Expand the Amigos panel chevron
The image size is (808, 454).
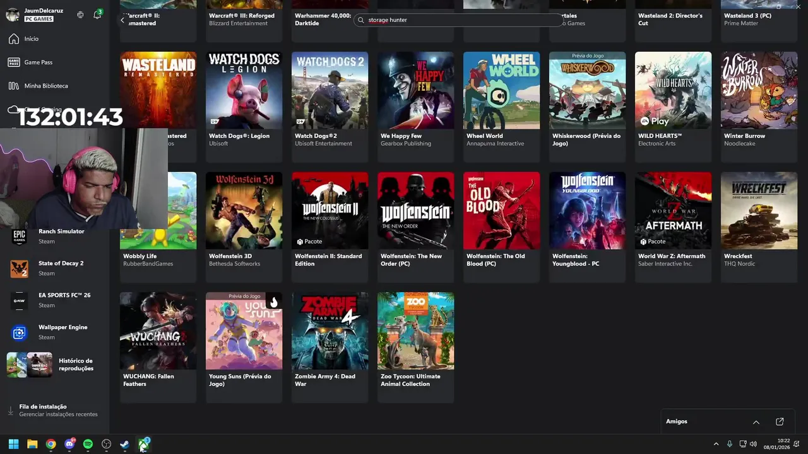[x=756, y=422]
